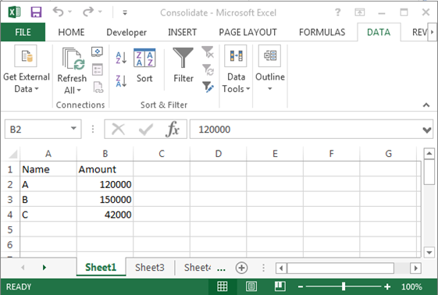This screenshot has height=295, width=438.
Task: Select column A header
Action: point(48,154)
